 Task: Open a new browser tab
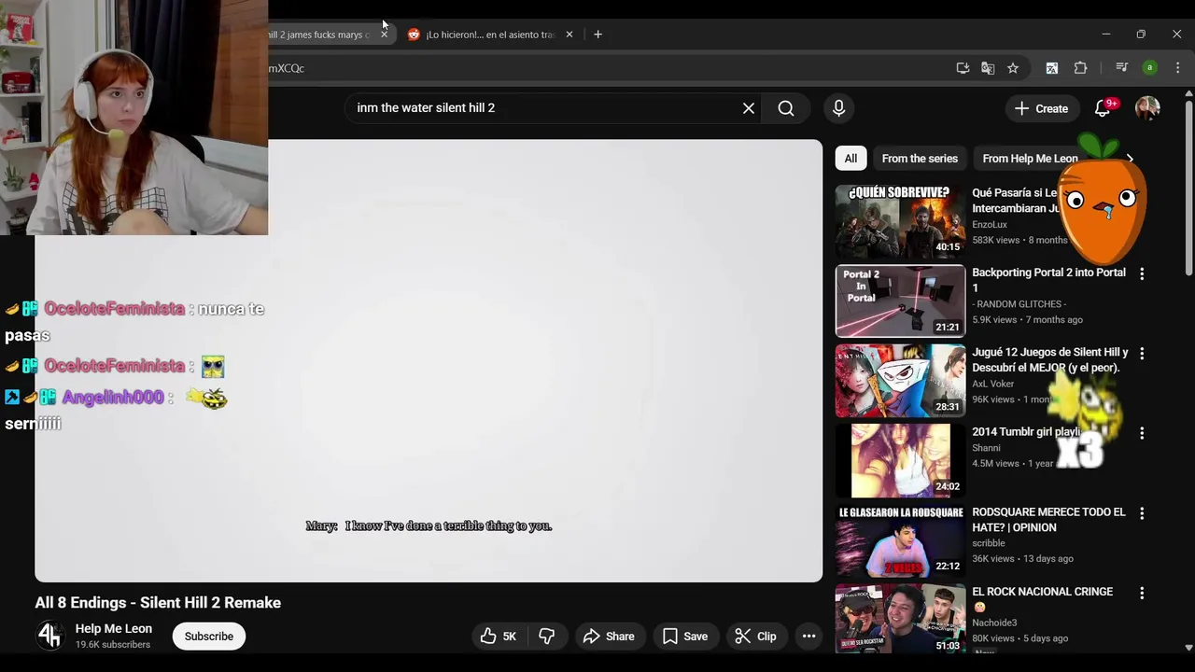(597, 35)
